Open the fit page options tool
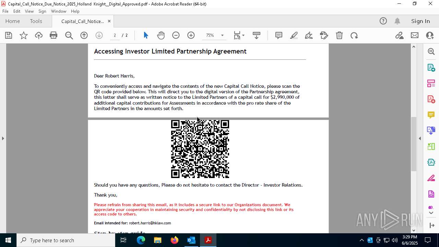This screenshot has height=247, width=439. (239, 35)
